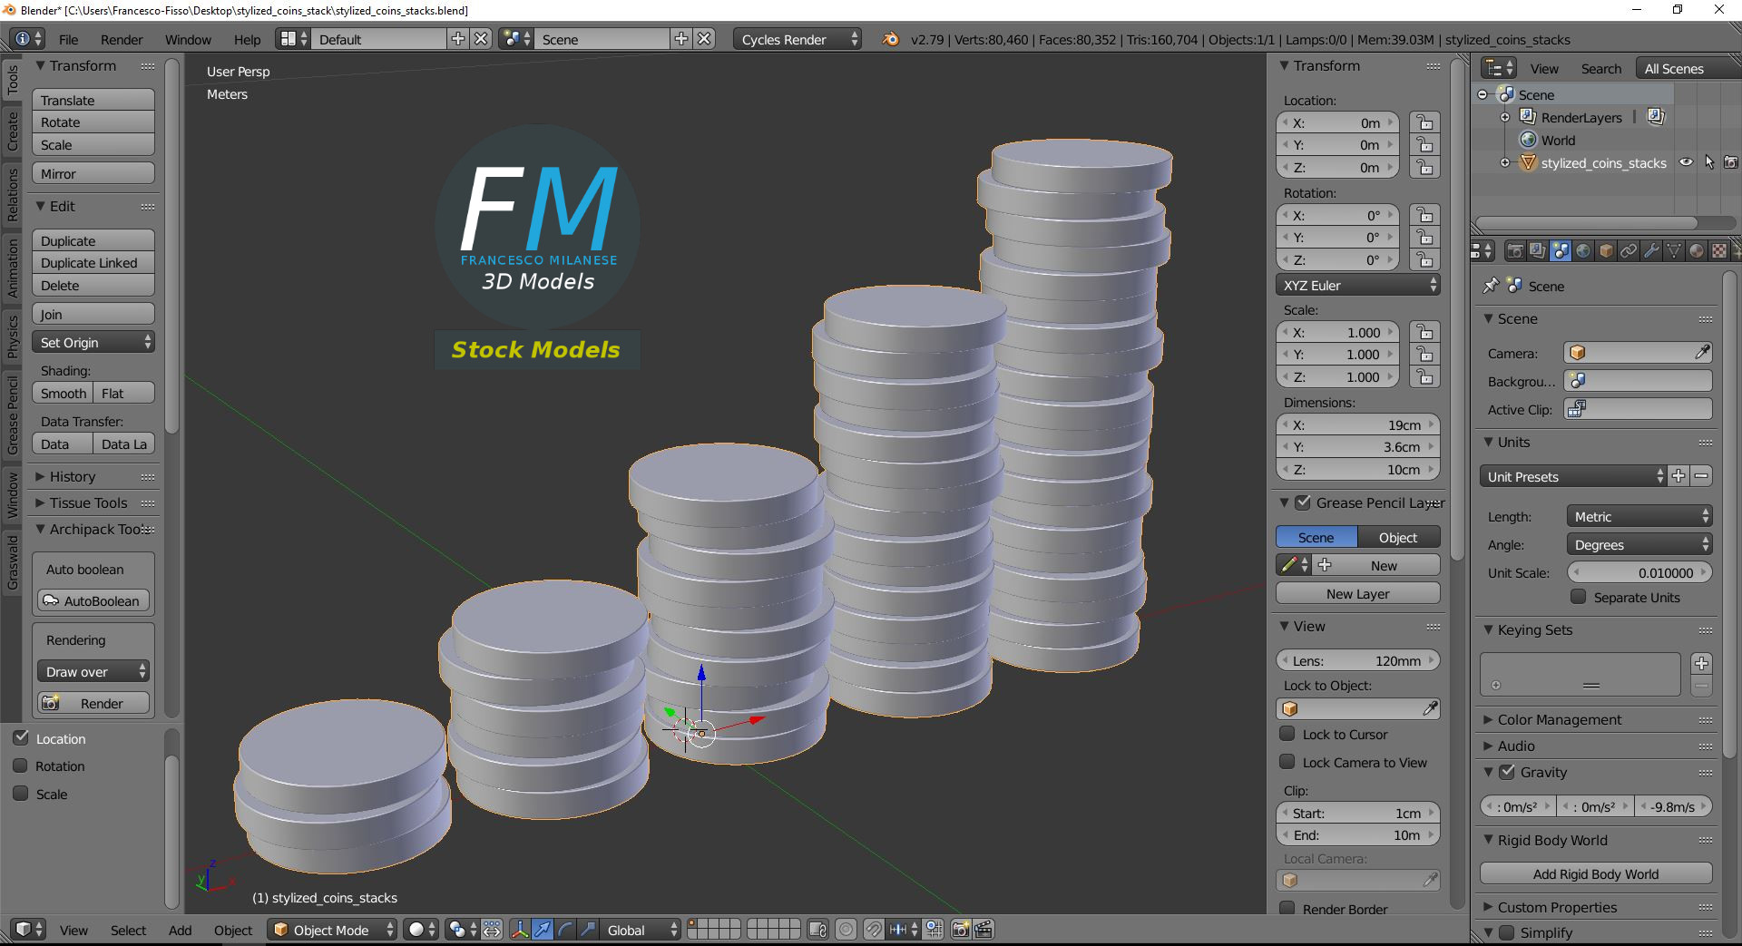Open the Global transform orientation dropdown
Screen dimensions: 1742x946
click(641, 930)
